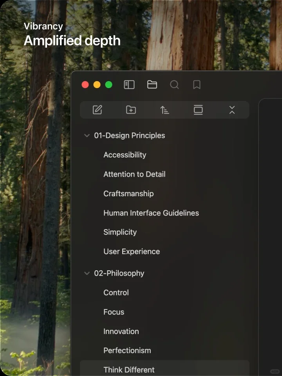Close the window with red button
The height and width of the screenshot is (376, 282).
[85, 85]
